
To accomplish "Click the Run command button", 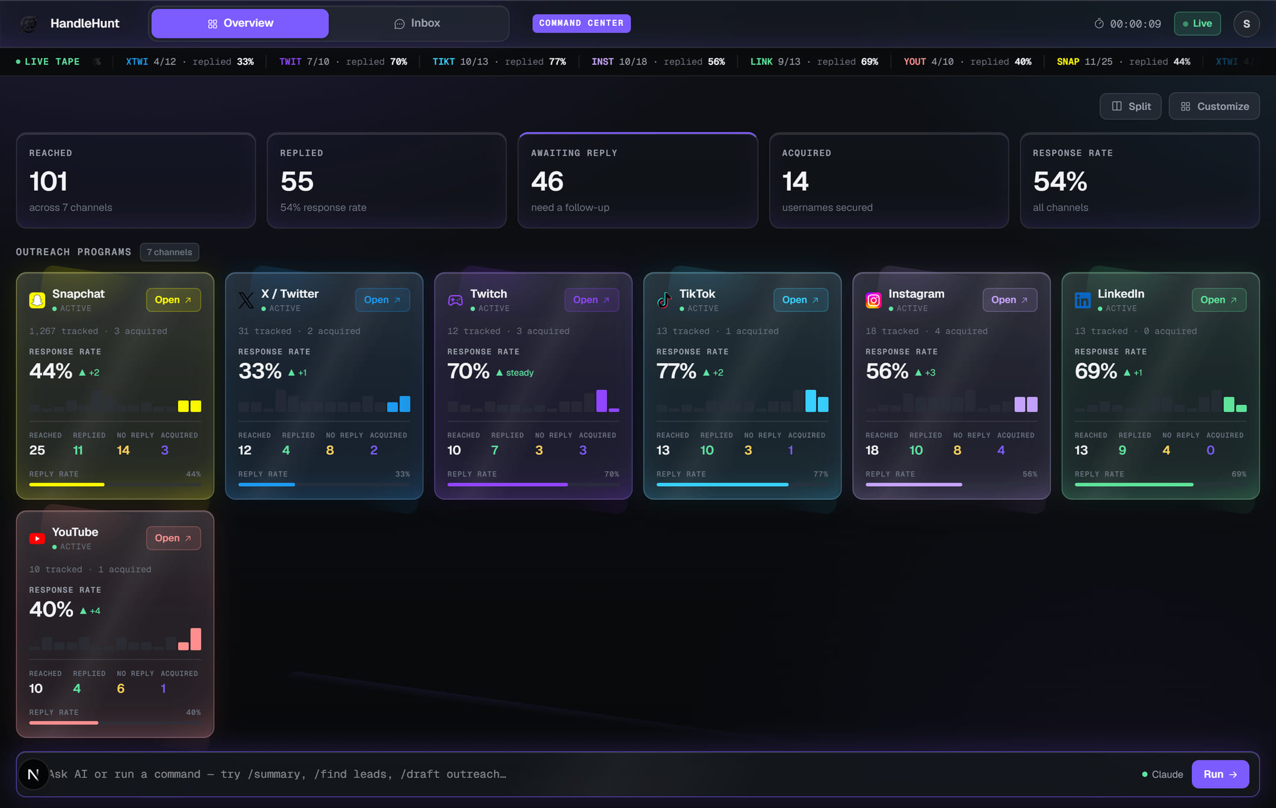I will pyautogui.click(x=1220, y=774).
